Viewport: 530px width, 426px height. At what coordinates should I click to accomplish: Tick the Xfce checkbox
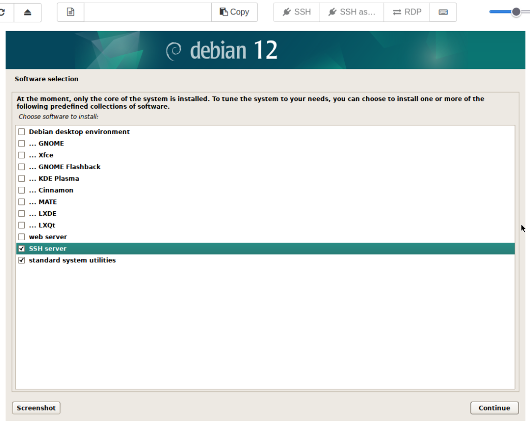22,155
